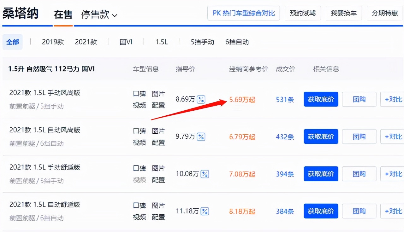
Task: Get 获取底价 for 自动舒适版
Action: point(321,211)
